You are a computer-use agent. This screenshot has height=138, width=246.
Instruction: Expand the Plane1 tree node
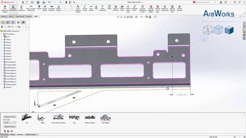click(x=2, y=39)
